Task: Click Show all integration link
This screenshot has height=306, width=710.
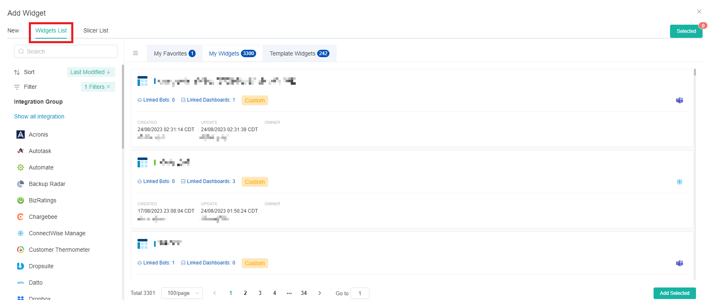Action: click(x=39, y=116)
